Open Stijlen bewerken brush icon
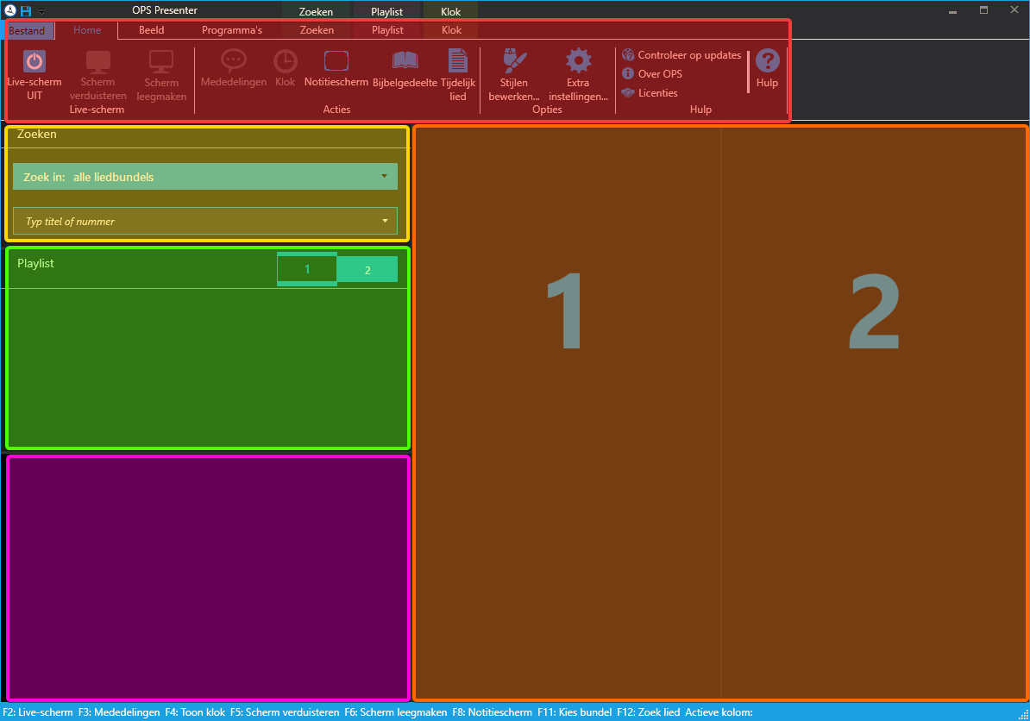 pyautogui.click(x=514, y=61)
